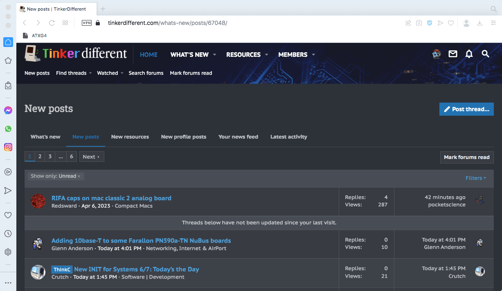Screen dimensions: 502x291
Task: Switch to the What's new tab
Action: [x=45, y=137]
